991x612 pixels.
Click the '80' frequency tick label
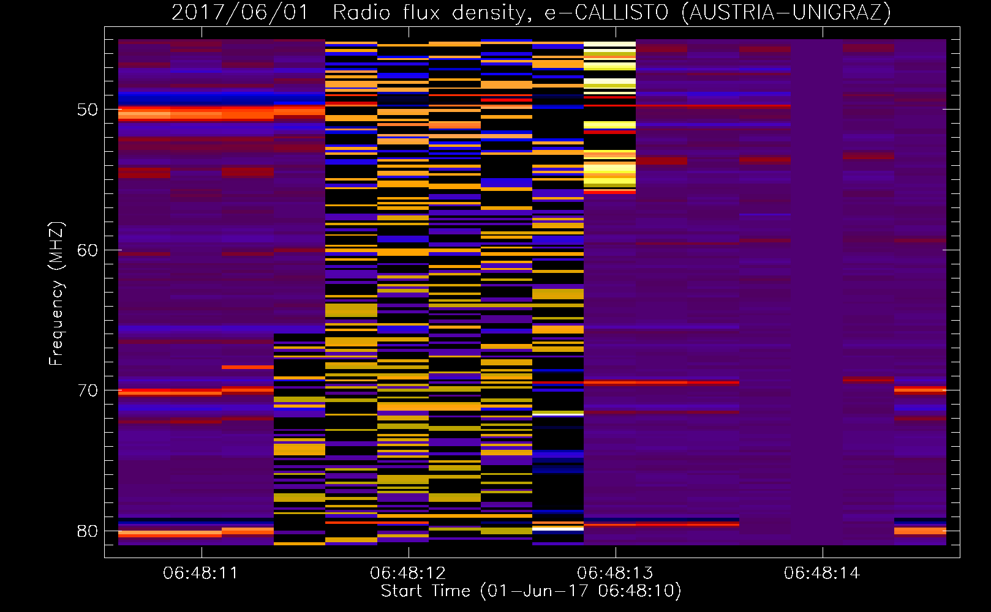[x=88, y=531]
